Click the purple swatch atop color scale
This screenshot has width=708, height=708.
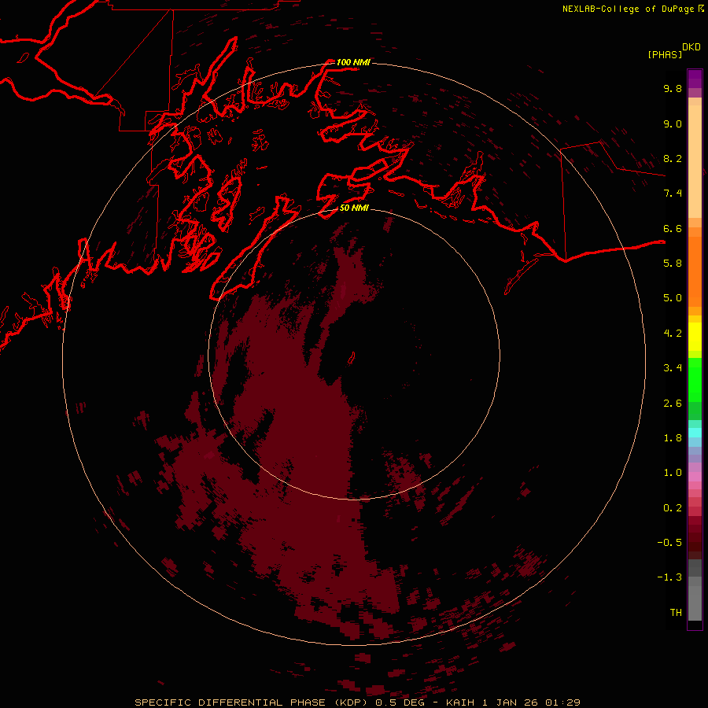click(x=695, y=79)
